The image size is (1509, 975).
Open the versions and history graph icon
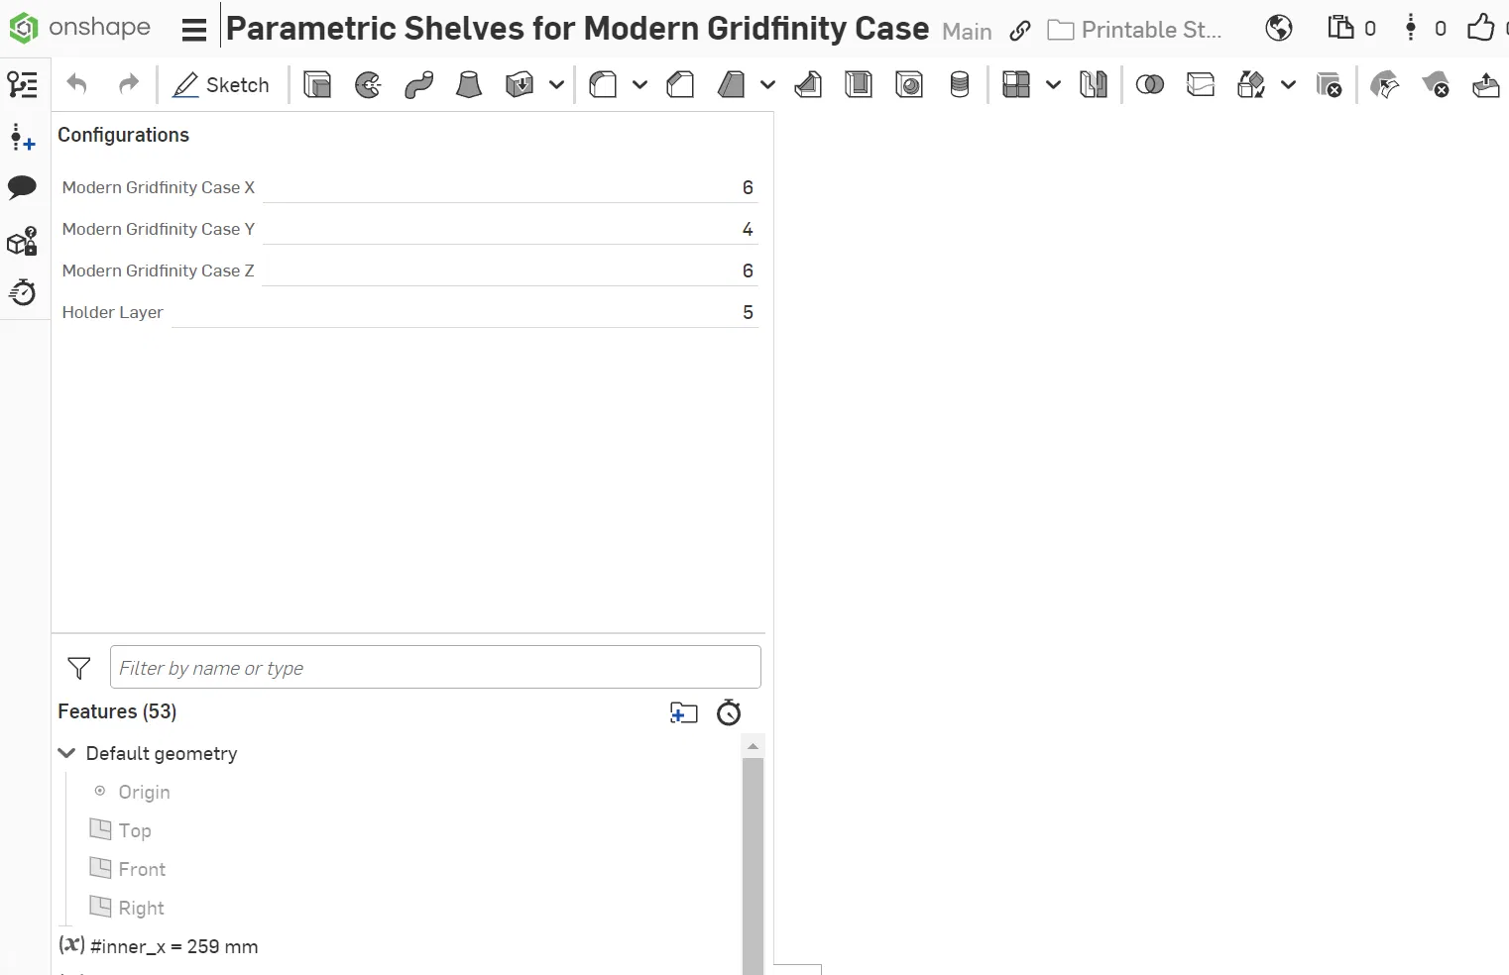(1411, 28)
